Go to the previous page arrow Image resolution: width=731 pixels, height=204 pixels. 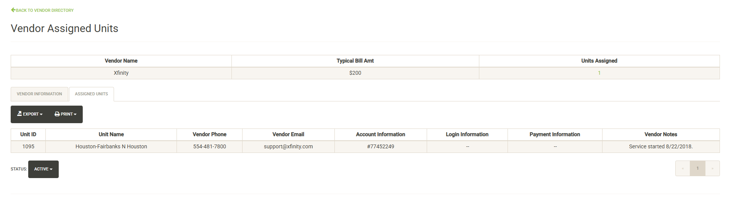[683, 169]
